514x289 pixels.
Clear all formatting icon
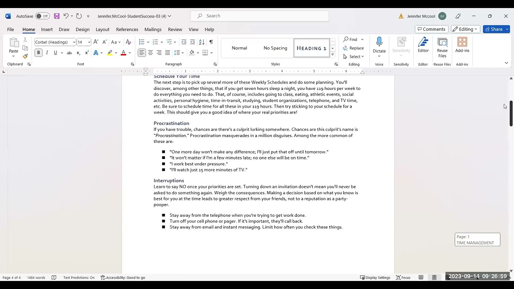click(128, 42)
